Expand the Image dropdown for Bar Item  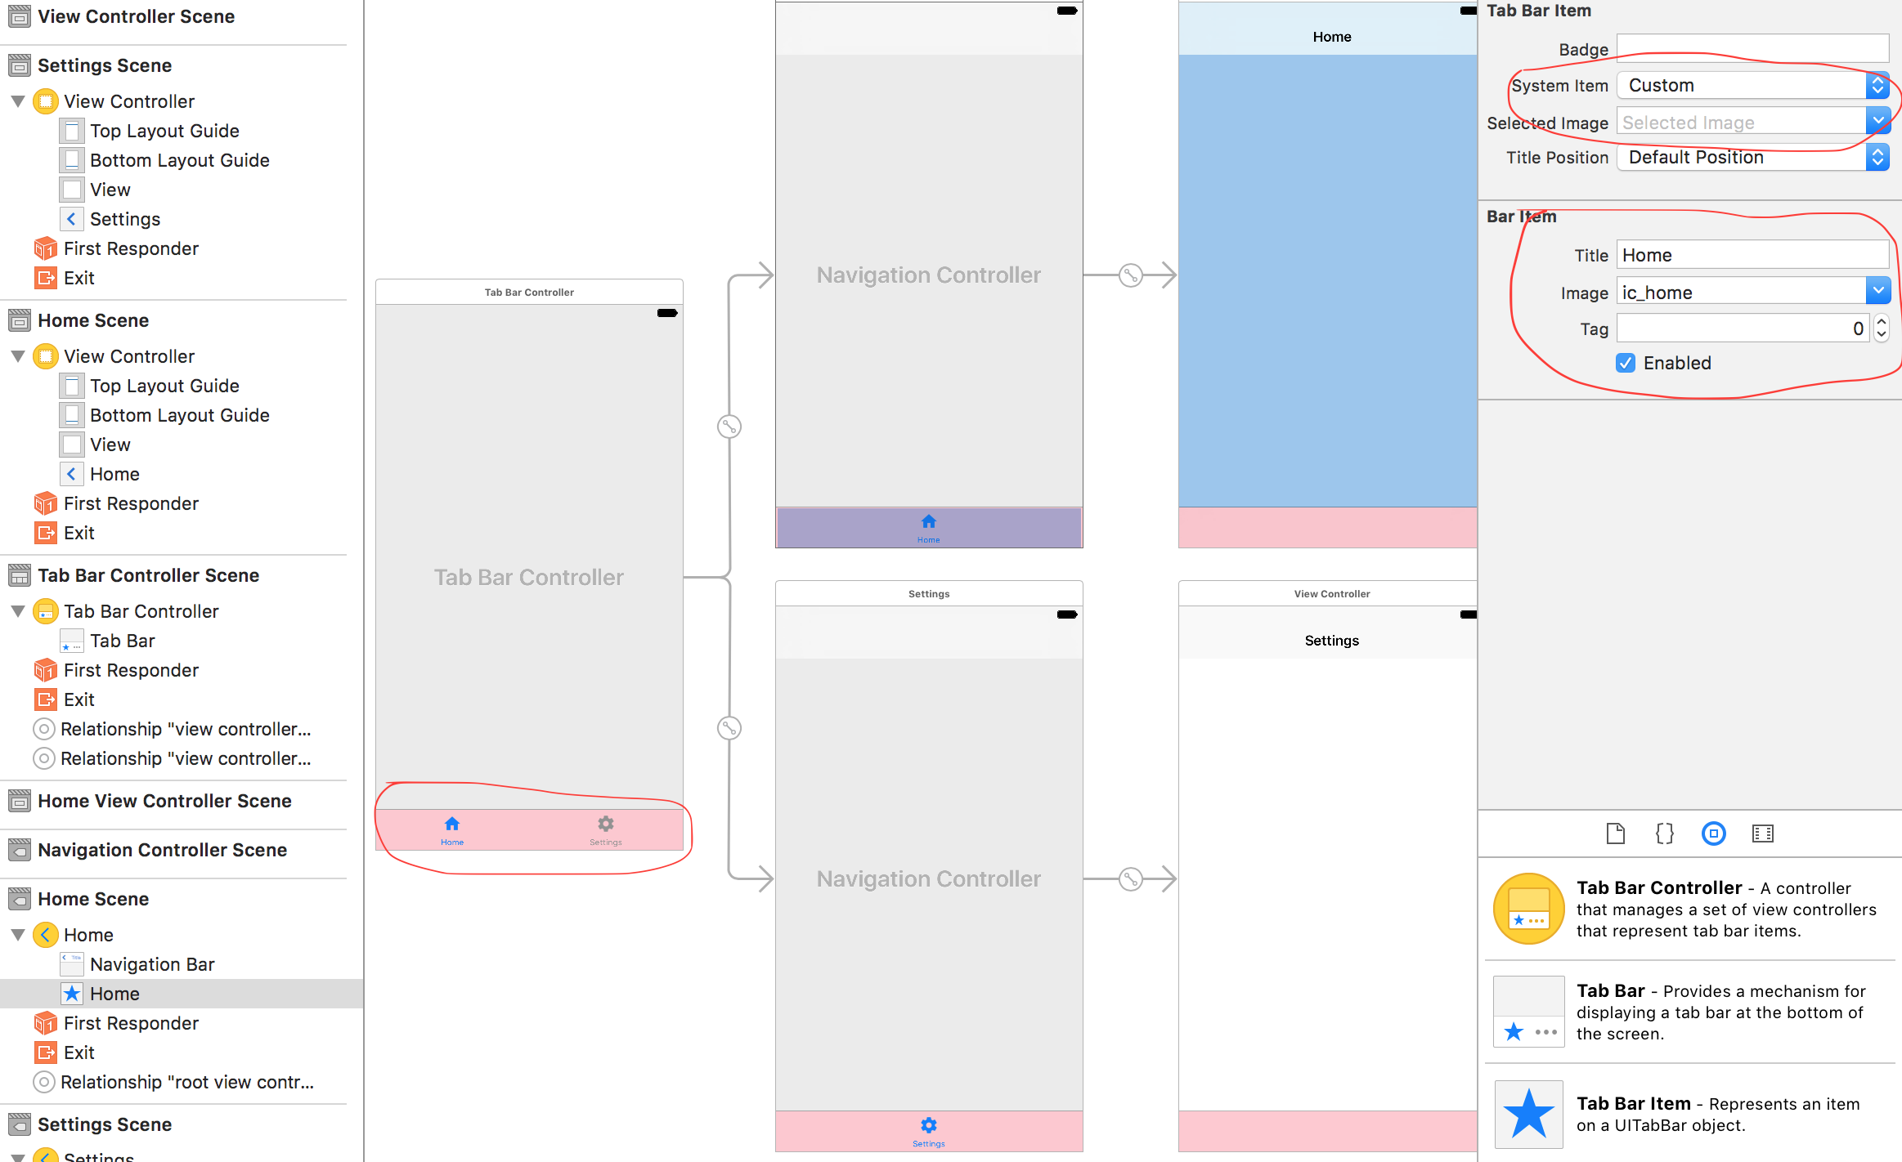pyautogui.click(x=1879, y=292)
